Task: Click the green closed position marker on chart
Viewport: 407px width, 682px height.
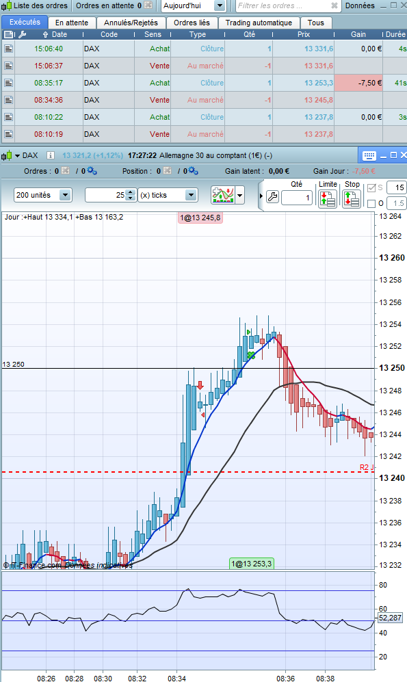Action: pos(251,355)
